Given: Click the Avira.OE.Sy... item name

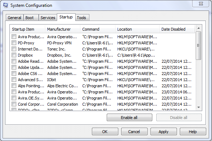Looking at the screenshot, I should tap(30, 98).
